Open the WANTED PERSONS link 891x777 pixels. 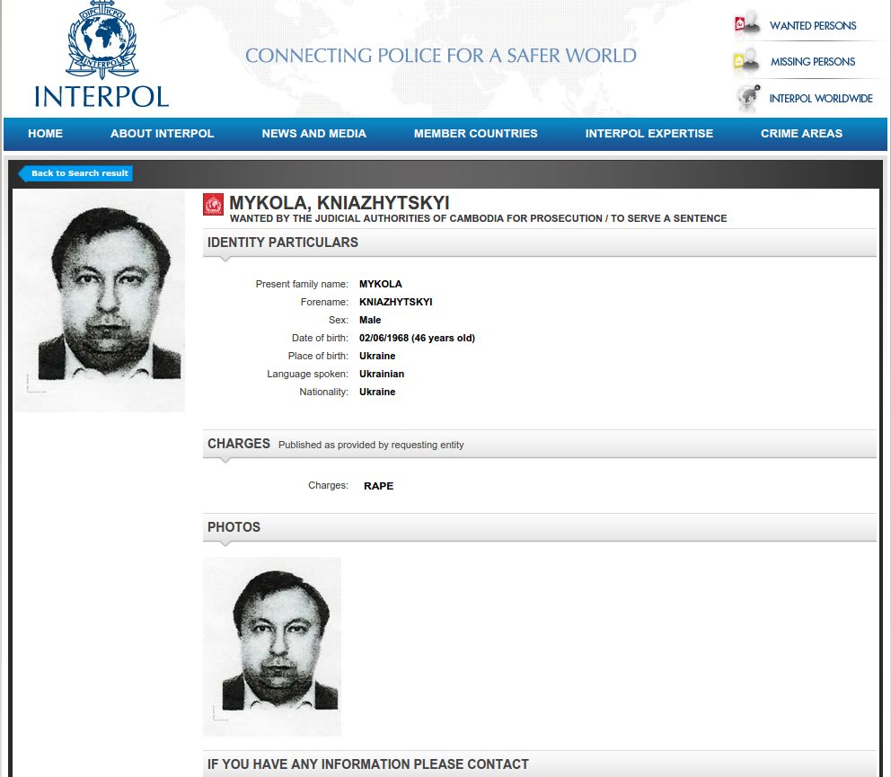(813, 25)
